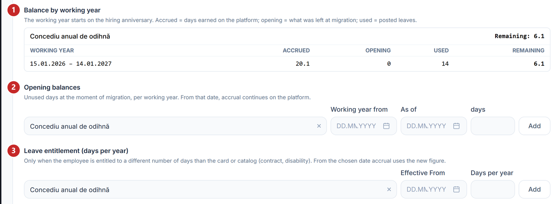Focus the As of date field
This screenshot has width=556, height=204.
[433, 126]
